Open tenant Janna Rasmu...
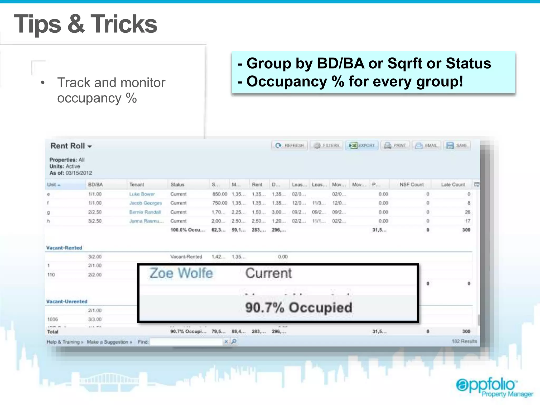 [146, 221]
